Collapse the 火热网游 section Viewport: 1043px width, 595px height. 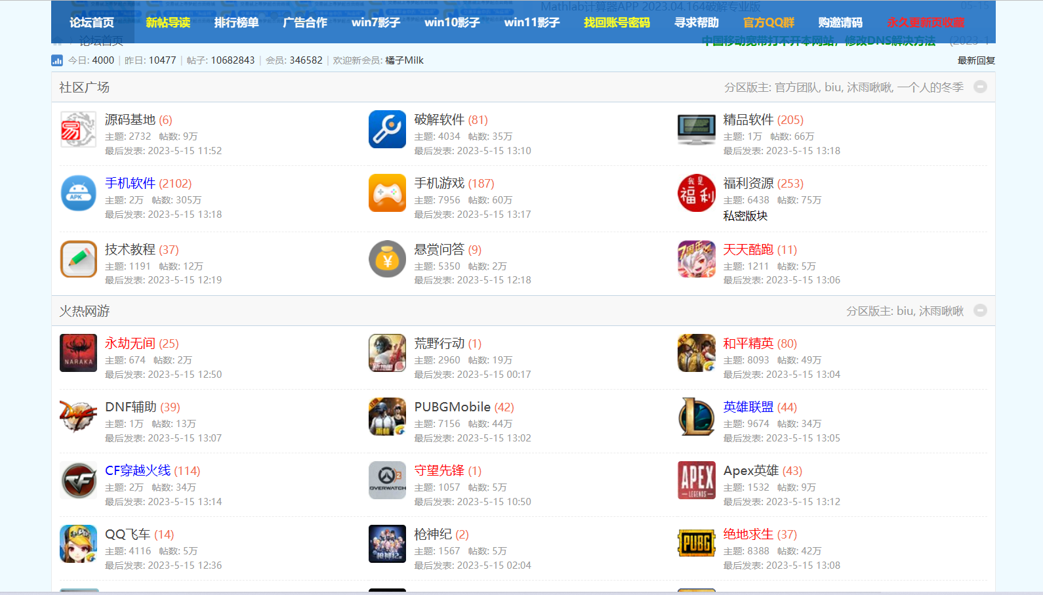[x=980, y=310]
